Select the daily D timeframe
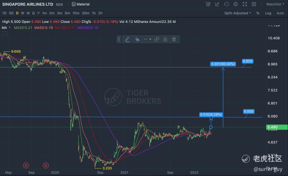This screenshot has height=176, width=288. (x=17, y=13)
